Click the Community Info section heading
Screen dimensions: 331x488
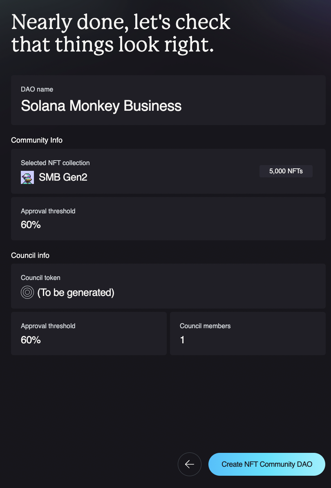pyautogui.click(x=37, y=140)
